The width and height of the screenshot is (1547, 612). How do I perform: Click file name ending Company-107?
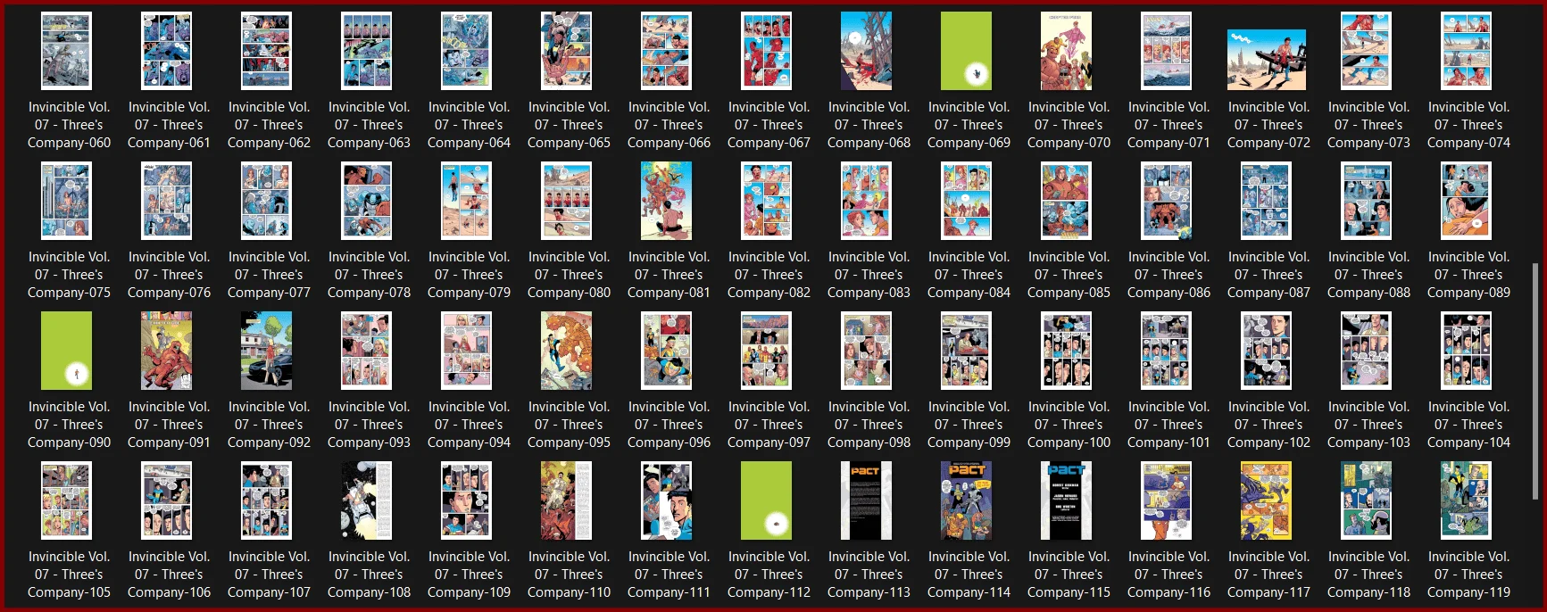[x=269, y=575]
